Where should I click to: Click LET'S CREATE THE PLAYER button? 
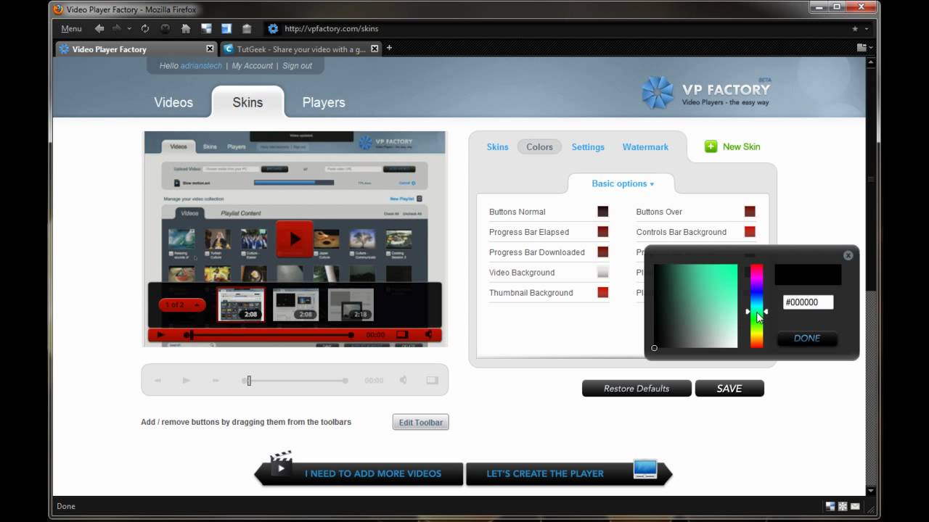569,473
